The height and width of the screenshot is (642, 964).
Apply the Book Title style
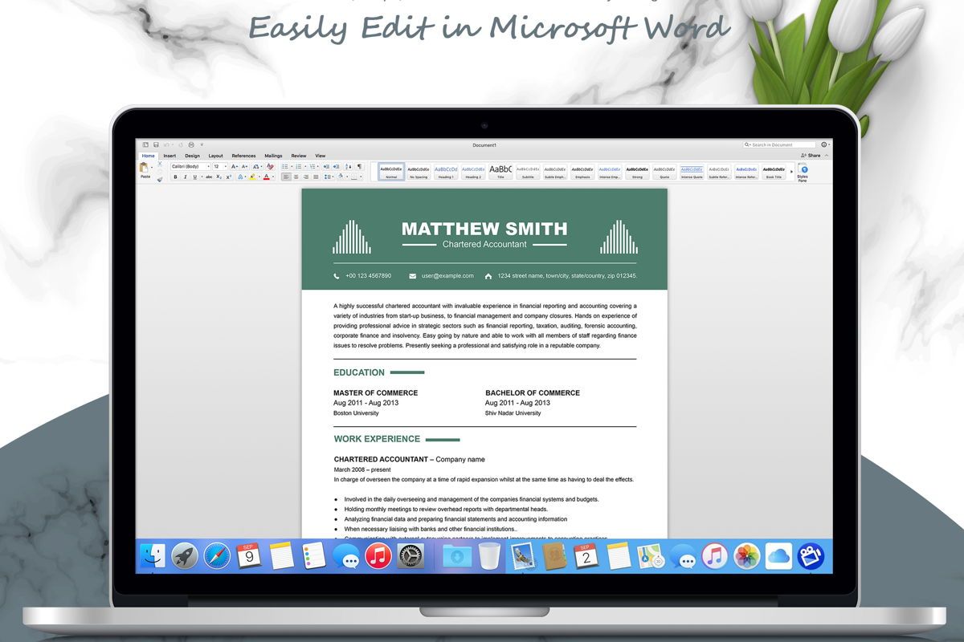click(x=774, y=171)
